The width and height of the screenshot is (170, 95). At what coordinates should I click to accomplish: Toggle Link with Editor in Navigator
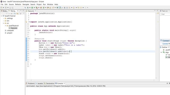point(17,13)
